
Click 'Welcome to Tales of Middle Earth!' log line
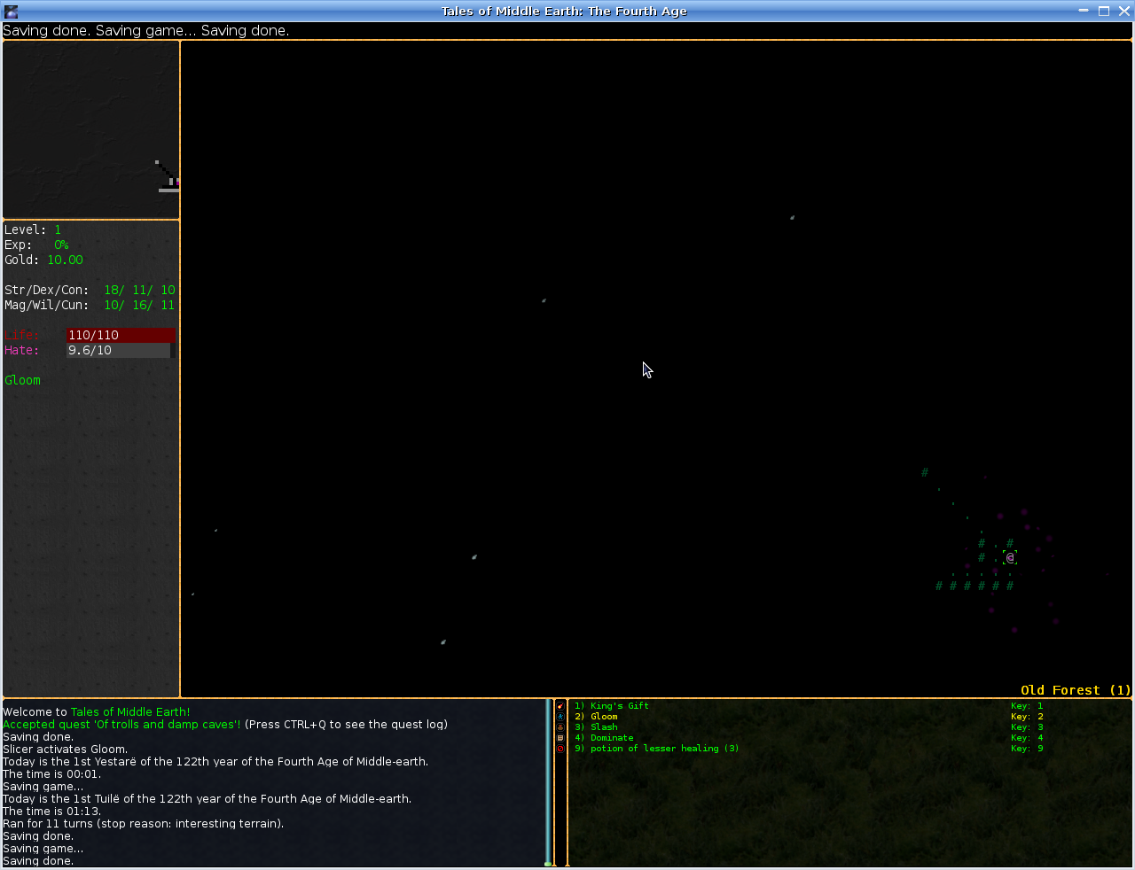pyautogui.click(x=97, y=711)
